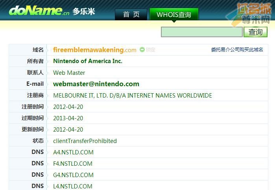
Task: Select the fireemblemawakening.com domain name
Action: [x=95, y=50]
